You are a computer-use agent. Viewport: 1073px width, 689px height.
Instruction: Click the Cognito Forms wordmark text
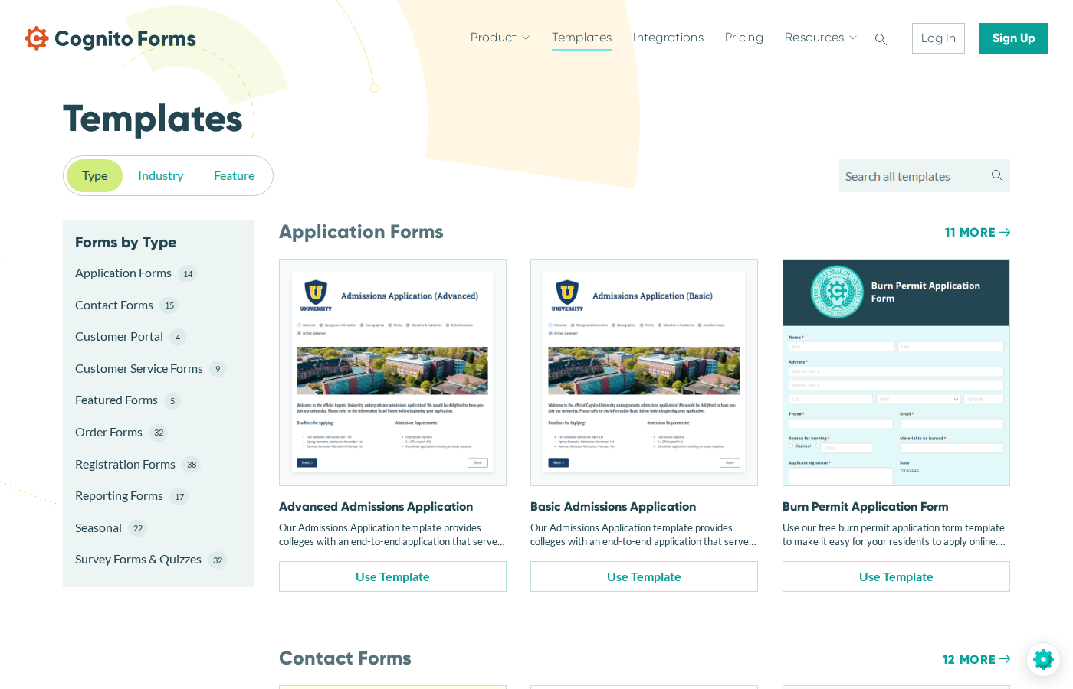pyautogui.click(x=125, y=39)
